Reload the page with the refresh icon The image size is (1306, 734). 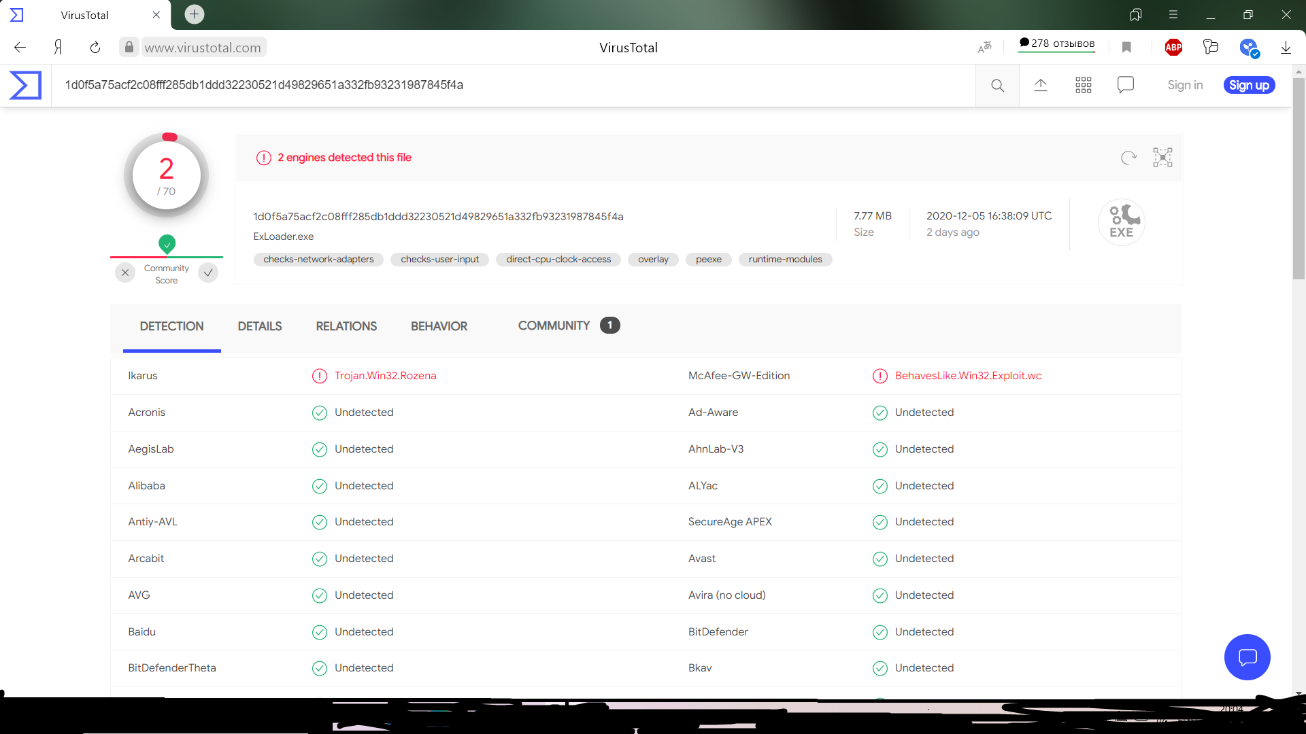[x=95, y=48]
